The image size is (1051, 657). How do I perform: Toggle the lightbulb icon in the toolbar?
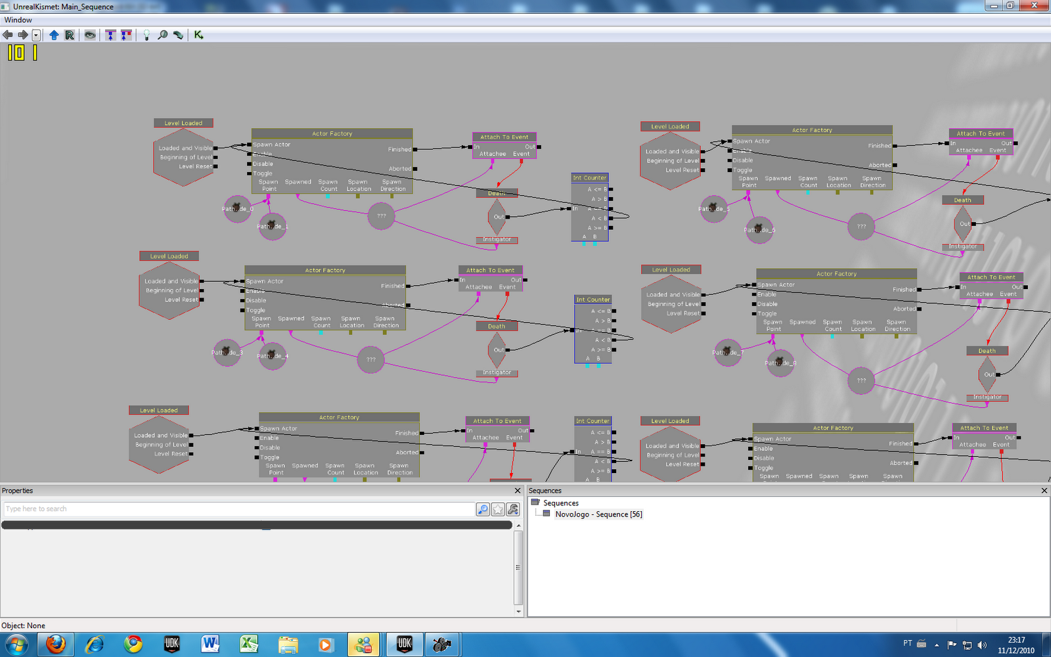click(146, 35)
